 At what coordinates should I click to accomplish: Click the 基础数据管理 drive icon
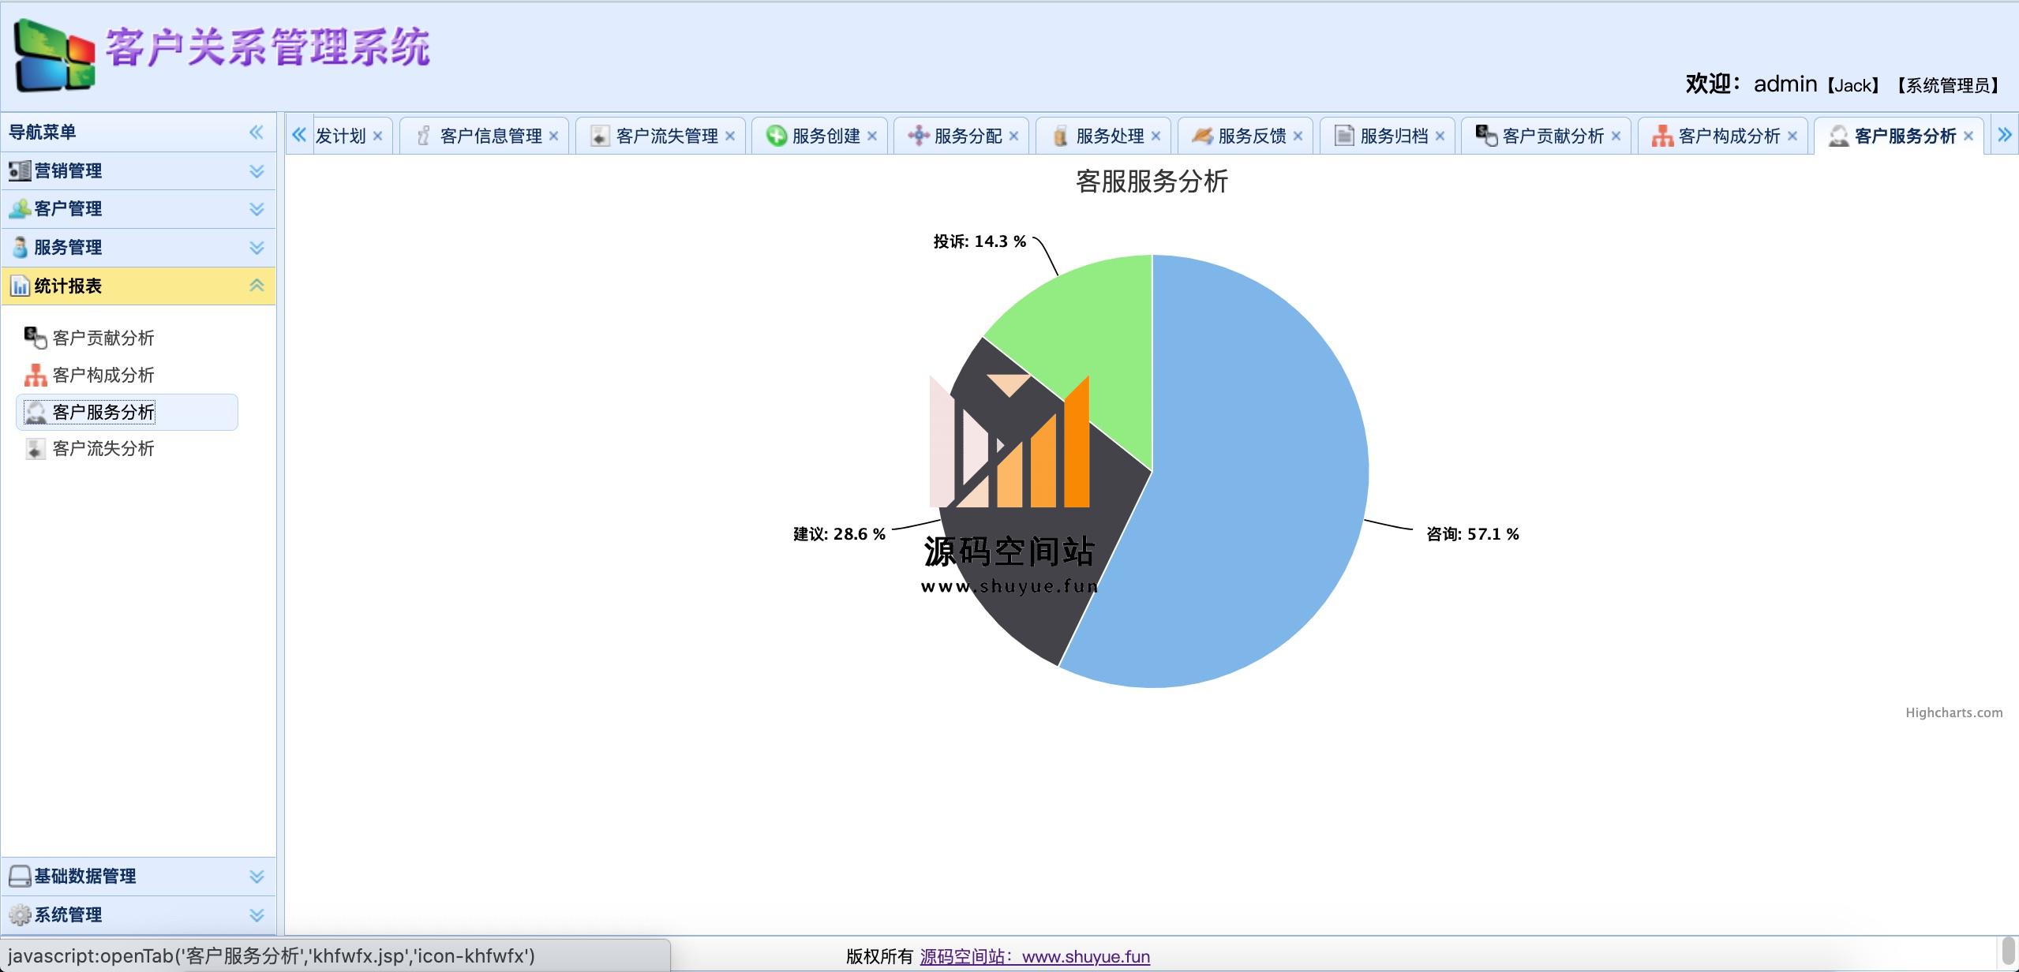coord(20,876)
